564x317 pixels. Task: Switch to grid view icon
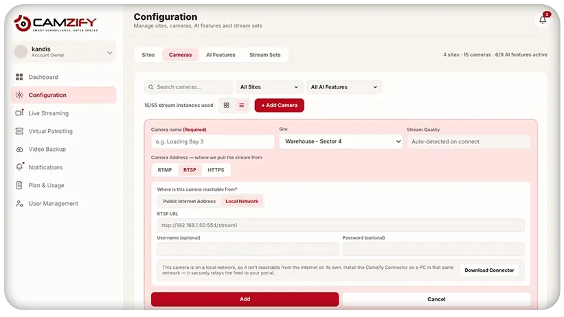pyautogui.click(x=226, y=105)
